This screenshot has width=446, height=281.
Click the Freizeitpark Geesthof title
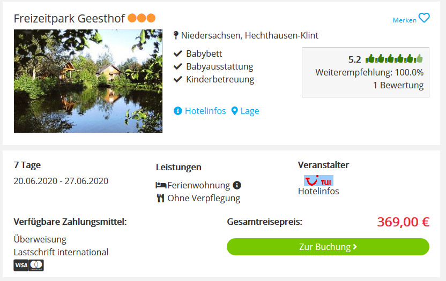pos(69,19)
